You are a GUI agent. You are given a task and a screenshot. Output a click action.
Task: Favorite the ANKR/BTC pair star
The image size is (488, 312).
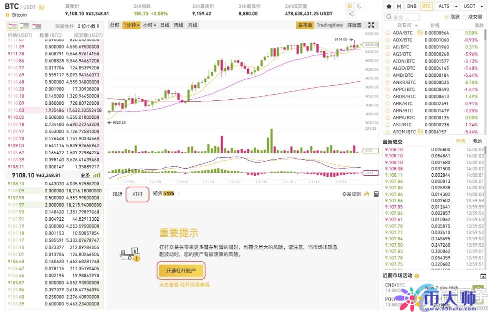point(387,82)
